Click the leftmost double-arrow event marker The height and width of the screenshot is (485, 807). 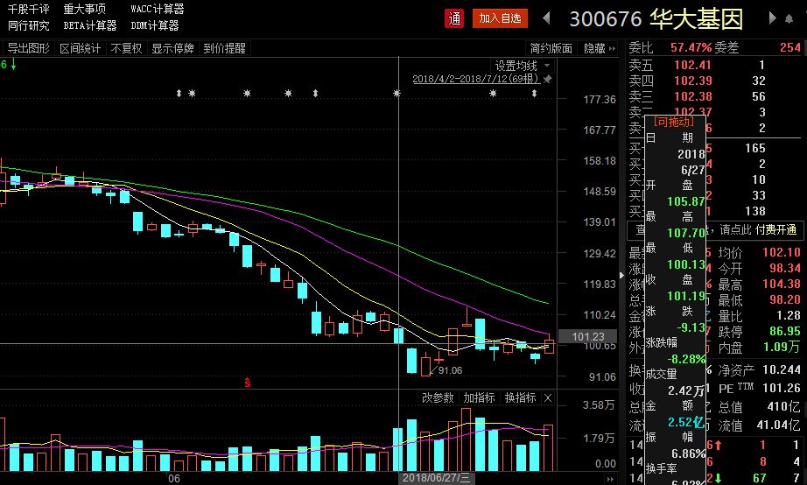[x=179, y=93]
